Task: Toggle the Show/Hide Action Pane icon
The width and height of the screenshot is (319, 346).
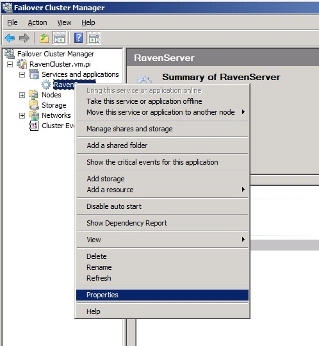Action: (94, 38)
